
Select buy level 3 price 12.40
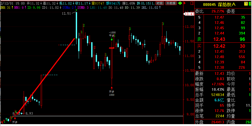point(219,57)
